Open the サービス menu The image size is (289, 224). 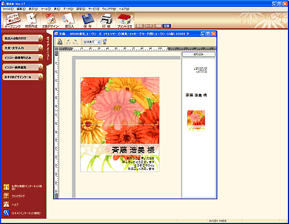(x=94, y=9)
